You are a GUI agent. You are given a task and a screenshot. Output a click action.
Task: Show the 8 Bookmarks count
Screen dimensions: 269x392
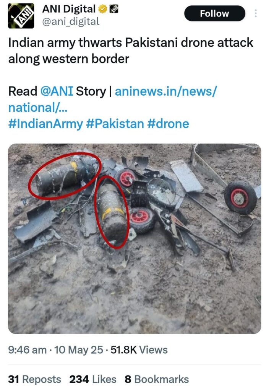(x=157, y=379)
